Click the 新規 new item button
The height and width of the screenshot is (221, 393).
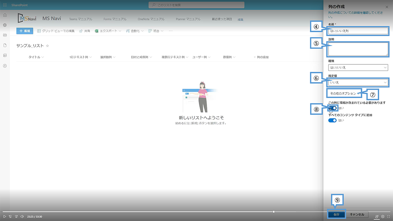[x=24, y=31]
